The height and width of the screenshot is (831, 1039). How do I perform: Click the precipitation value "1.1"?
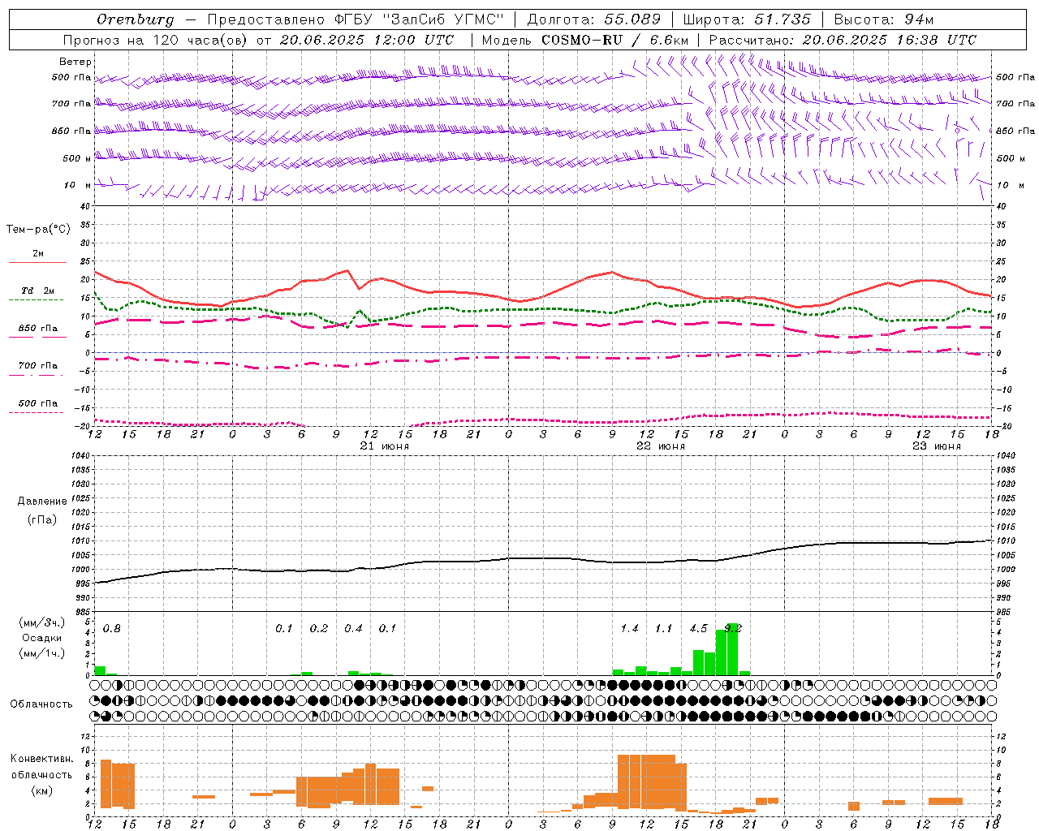click(x=664, y=628)
